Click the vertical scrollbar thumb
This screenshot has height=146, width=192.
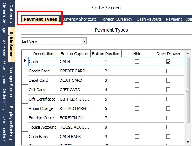click(188, 90)
